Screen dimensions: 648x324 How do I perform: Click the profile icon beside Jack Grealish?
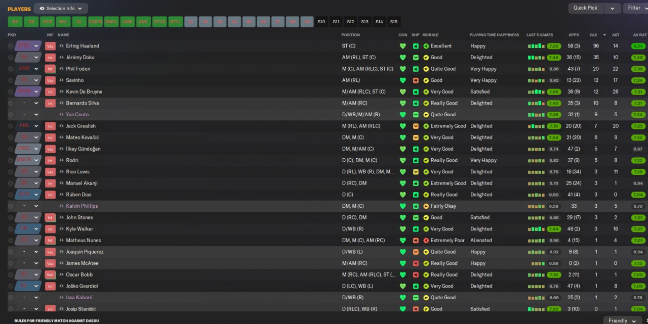tap(62, 126)
